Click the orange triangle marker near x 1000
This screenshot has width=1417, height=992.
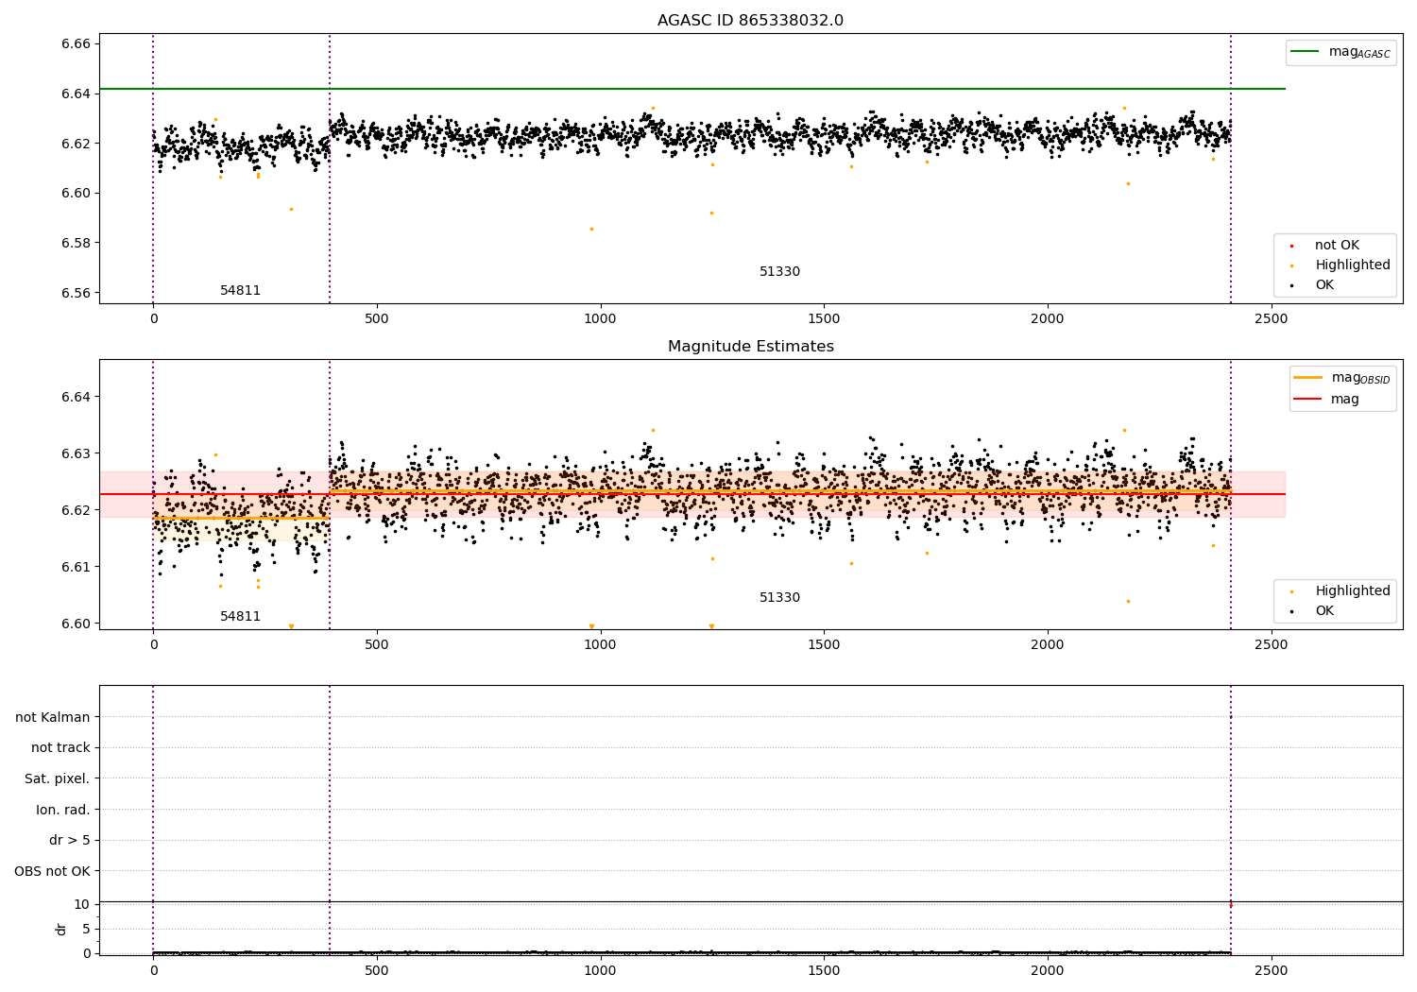(x=591, y=626)
